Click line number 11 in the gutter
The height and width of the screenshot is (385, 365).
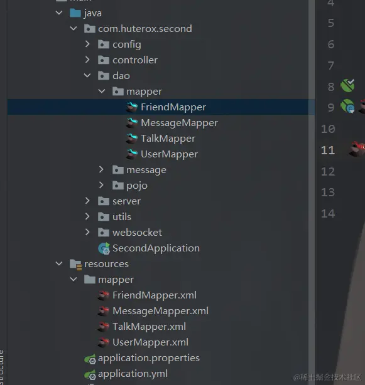[328, 150]
